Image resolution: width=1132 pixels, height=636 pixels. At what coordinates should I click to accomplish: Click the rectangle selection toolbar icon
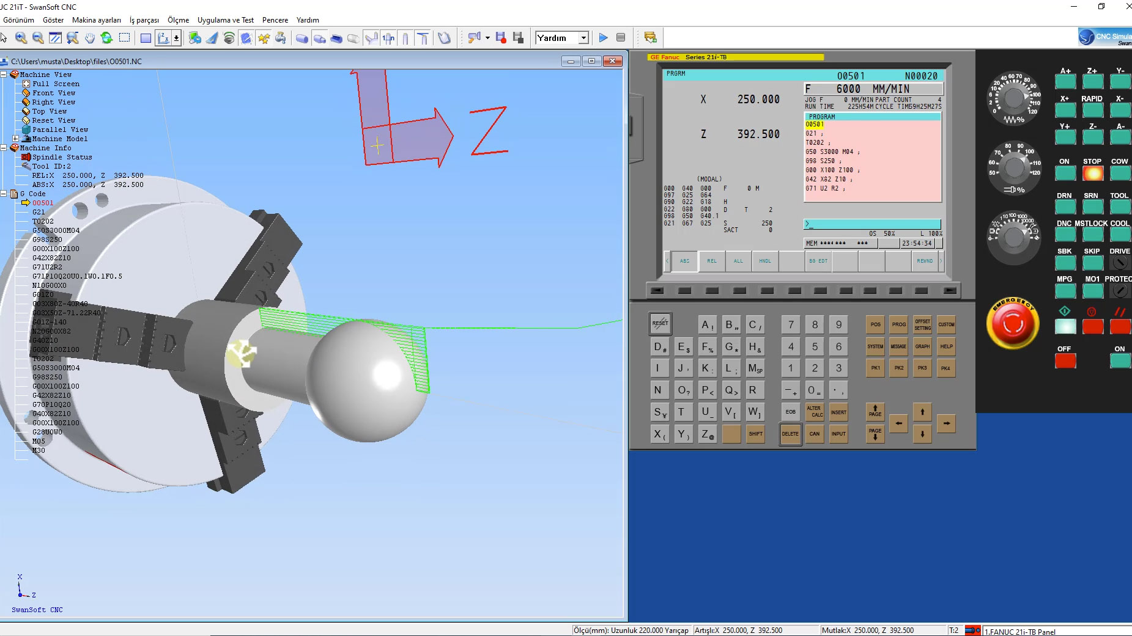click(x=124, y=38)
